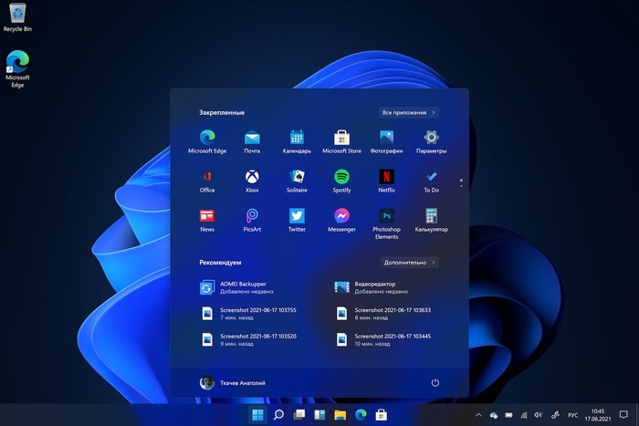Open the taskbar search magnifier
Screen dimensions: 639x426
pos(278,415)
